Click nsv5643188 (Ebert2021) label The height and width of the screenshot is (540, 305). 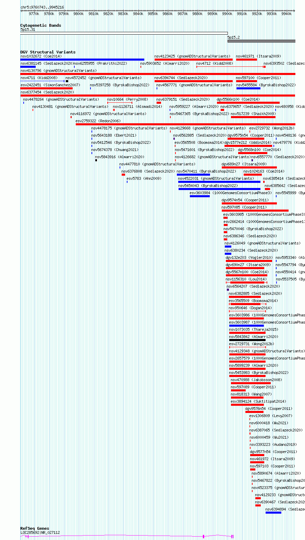pyautogui.click(x=114, y=135)
